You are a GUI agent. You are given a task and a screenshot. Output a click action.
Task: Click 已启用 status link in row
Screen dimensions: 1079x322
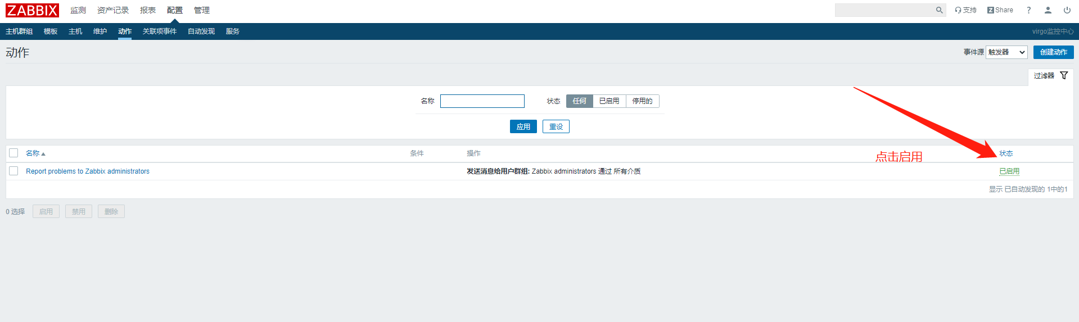(1009, 171)
